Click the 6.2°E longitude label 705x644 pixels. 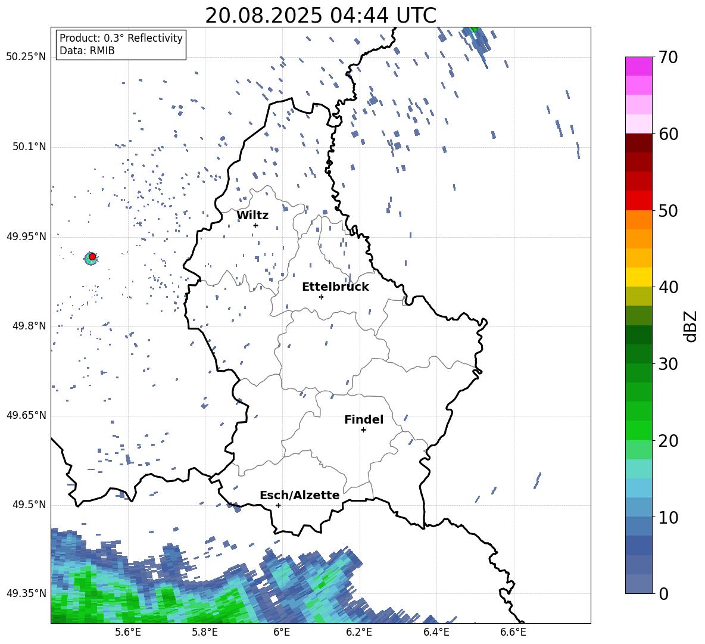click(x=359, y=632)
